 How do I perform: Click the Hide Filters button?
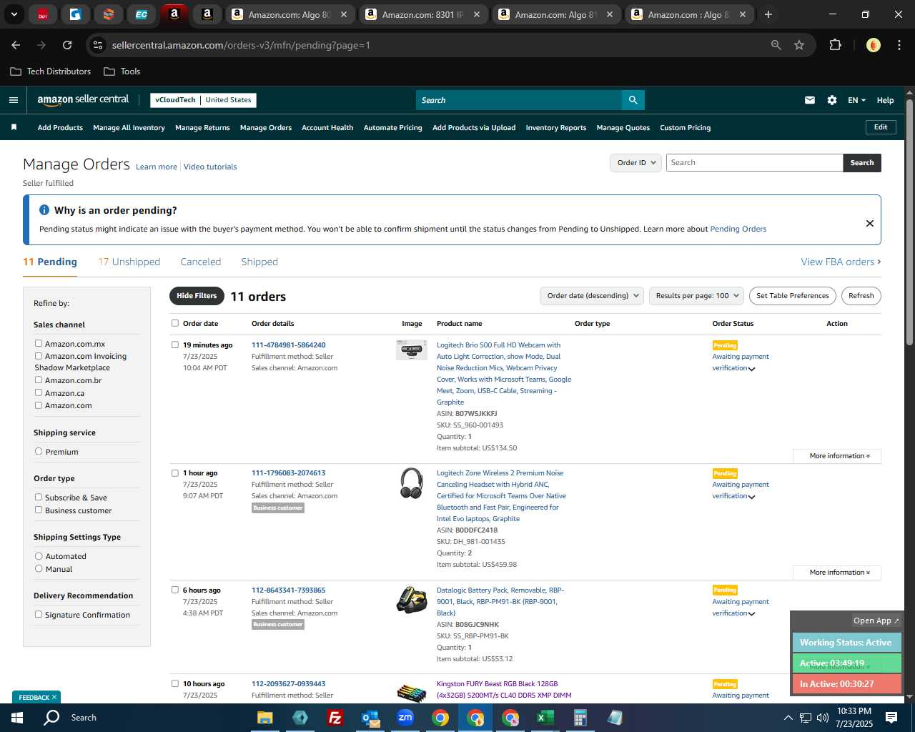pos(197,296)
